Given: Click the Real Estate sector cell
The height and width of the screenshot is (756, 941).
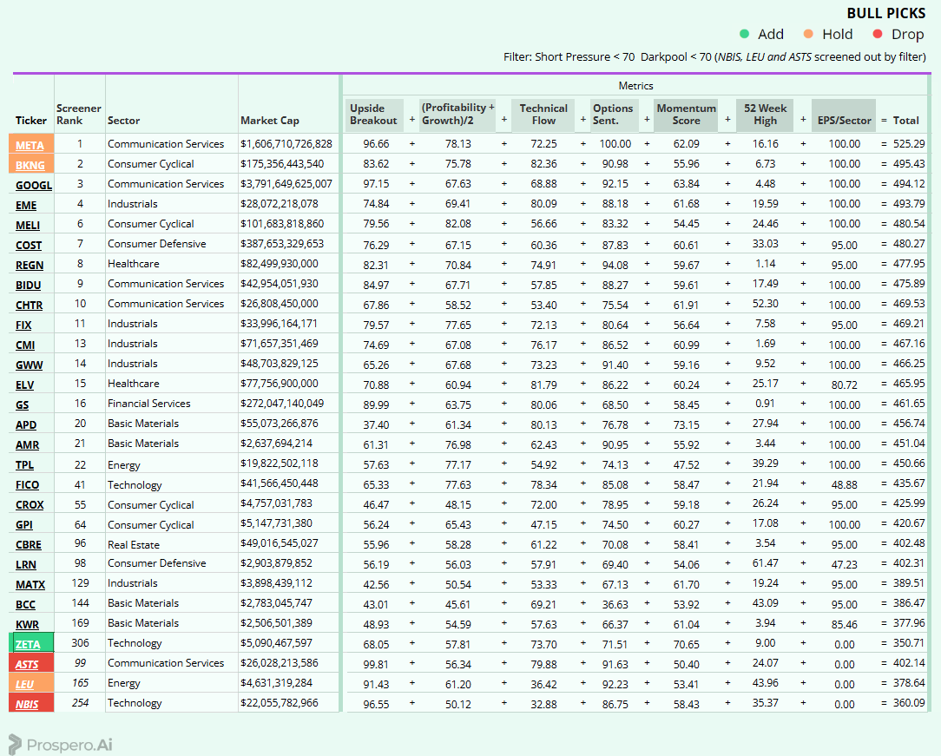Looking at the screenshot, I should tap(133, 545).
